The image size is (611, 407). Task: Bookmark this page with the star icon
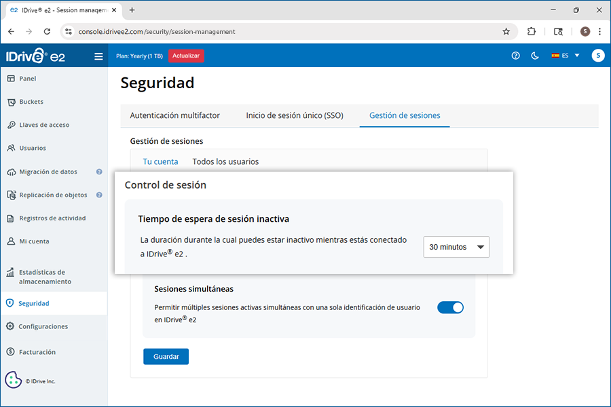coord(506,32)
